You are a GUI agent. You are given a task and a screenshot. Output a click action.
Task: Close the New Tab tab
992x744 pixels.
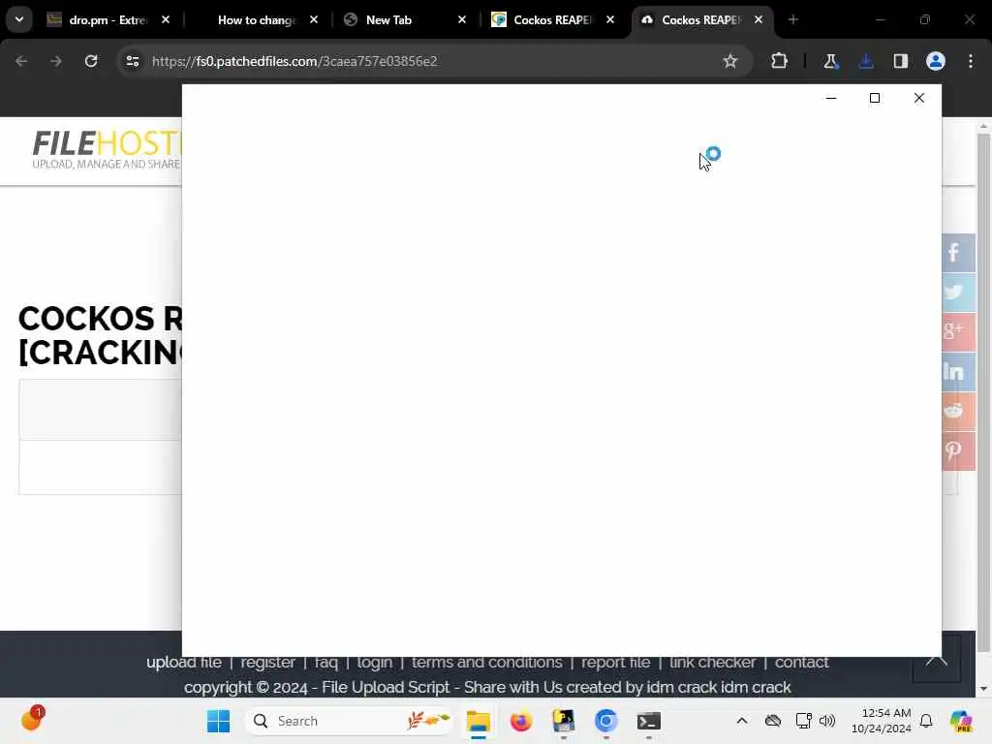(x=462, y=20)
